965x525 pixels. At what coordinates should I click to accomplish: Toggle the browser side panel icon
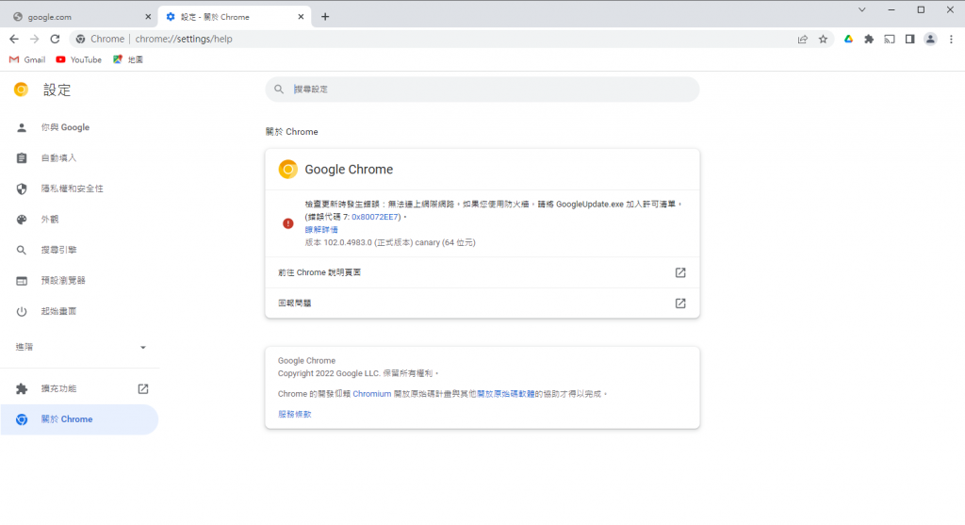[x=909, y=39]
